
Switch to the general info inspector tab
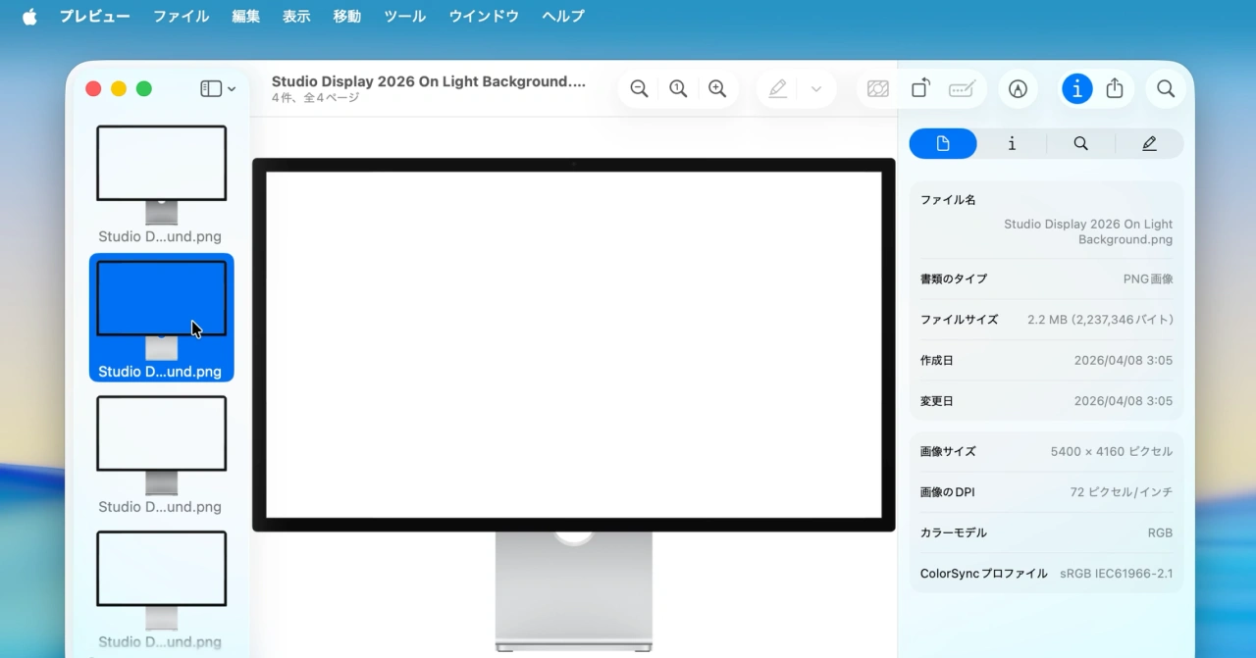pyautogui.click(x=1012, y=143)
